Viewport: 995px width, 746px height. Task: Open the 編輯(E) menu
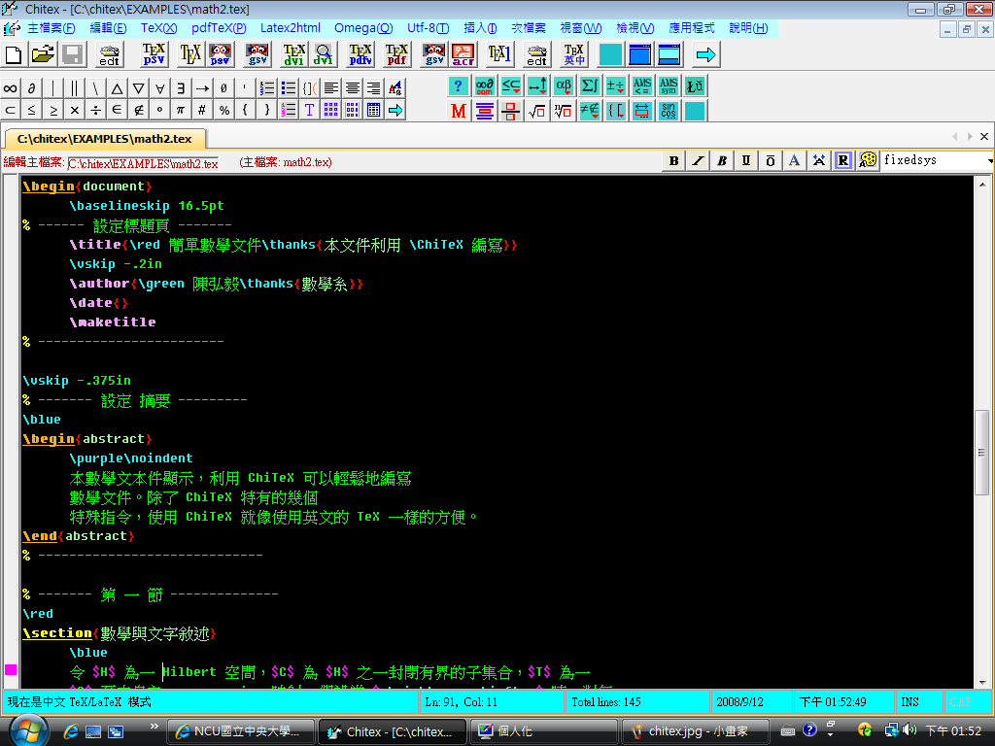pyautogui.click(x=108, y=28)
